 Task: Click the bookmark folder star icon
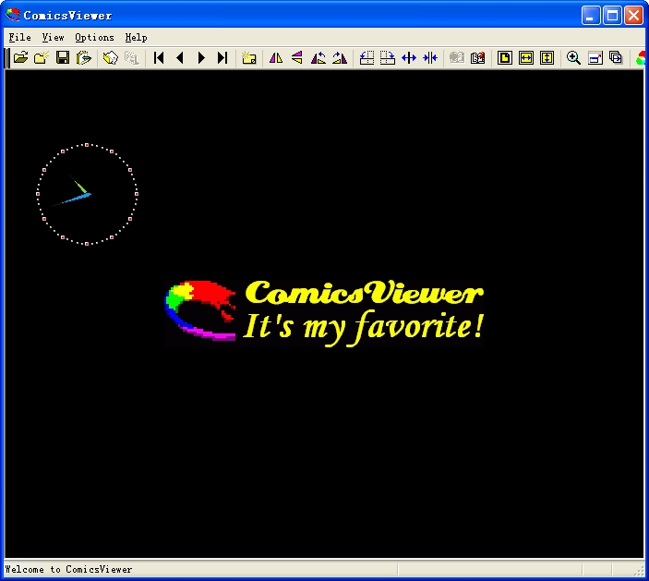(249, 57)
